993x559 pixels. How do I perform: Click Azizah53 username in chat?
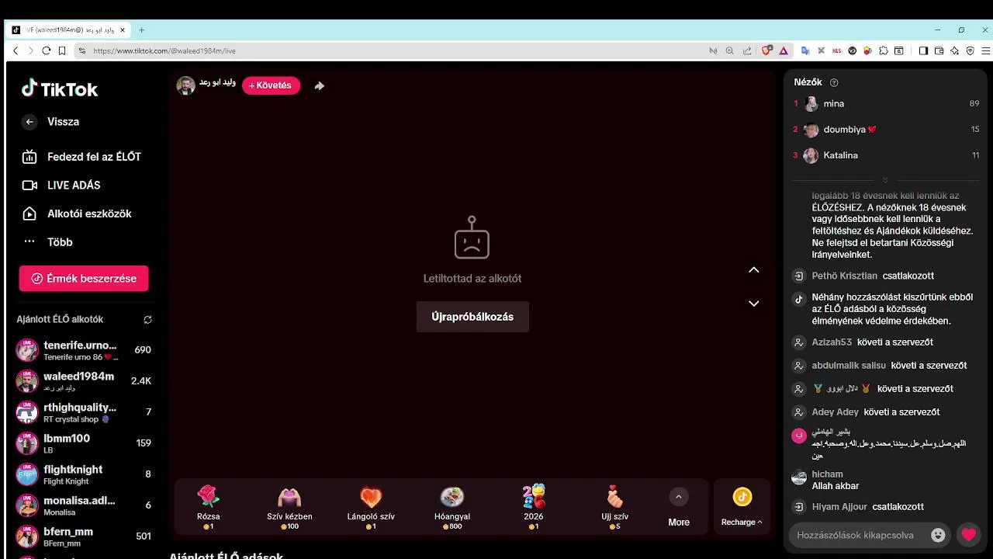click(832, 342)
